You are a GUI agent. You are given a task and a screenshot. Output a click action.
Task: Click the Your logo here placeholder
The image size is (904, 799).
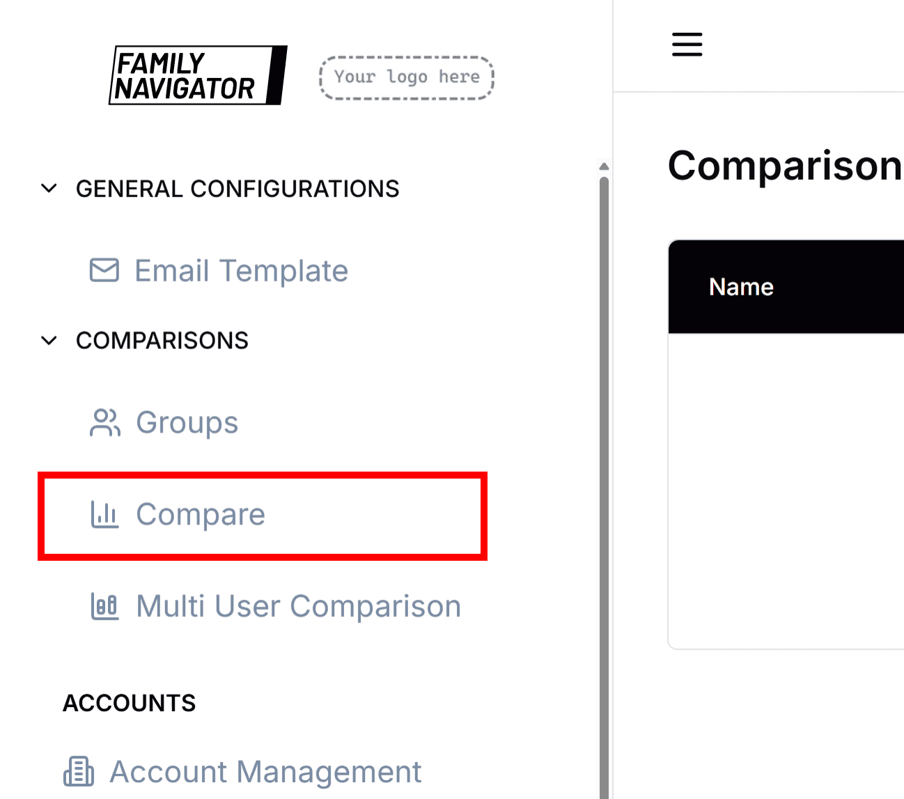point(406,77)
